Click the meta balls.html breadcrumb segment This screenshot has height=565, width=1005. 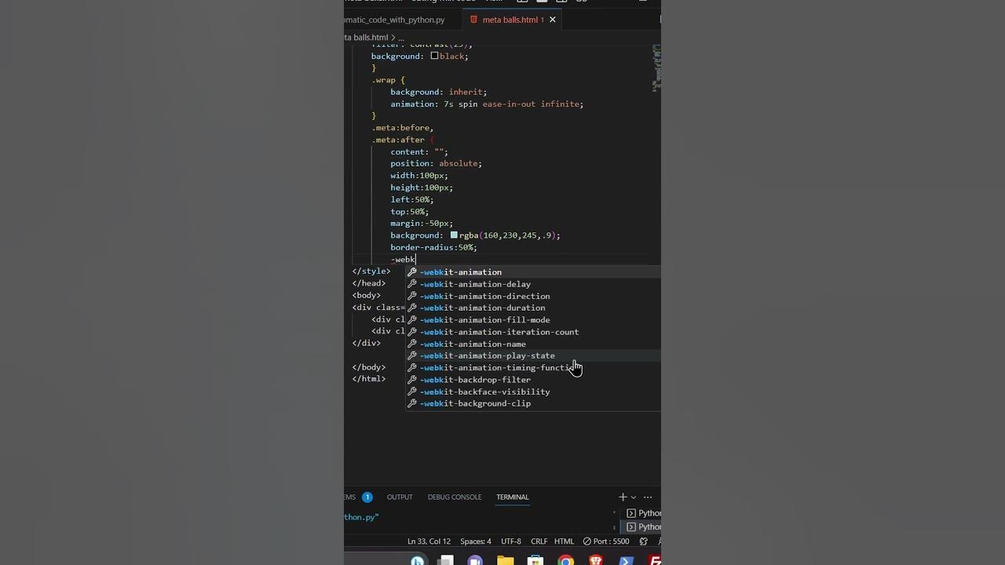[x=367, y=38]
